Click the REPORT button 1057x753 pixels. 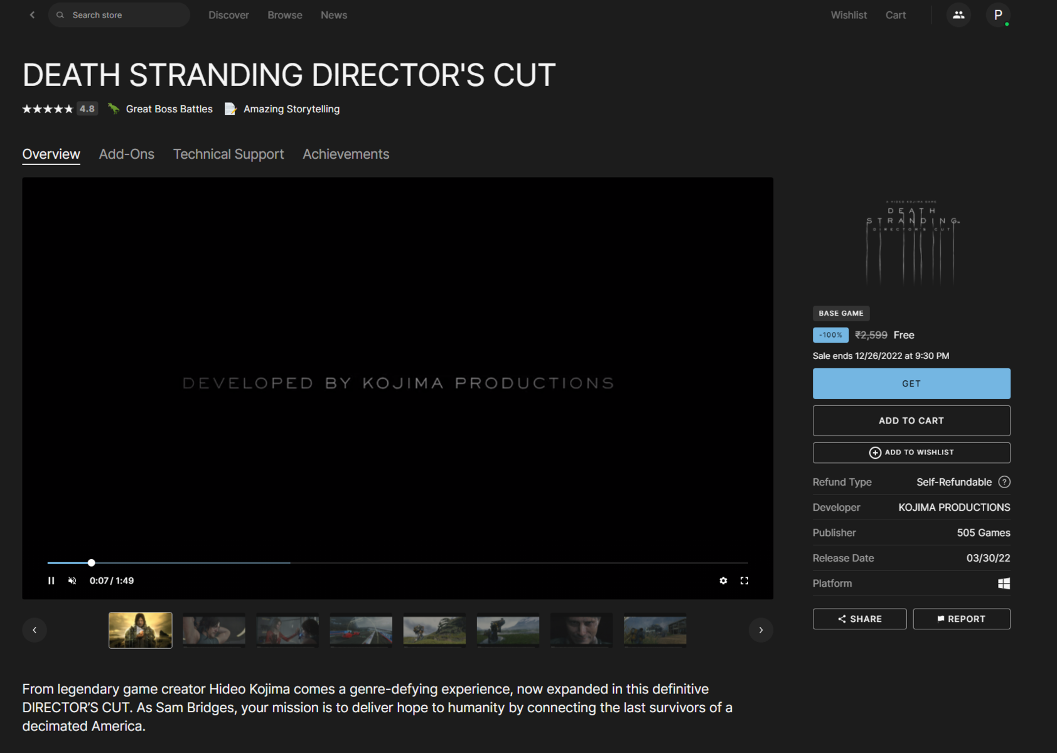tap(962, 619)
